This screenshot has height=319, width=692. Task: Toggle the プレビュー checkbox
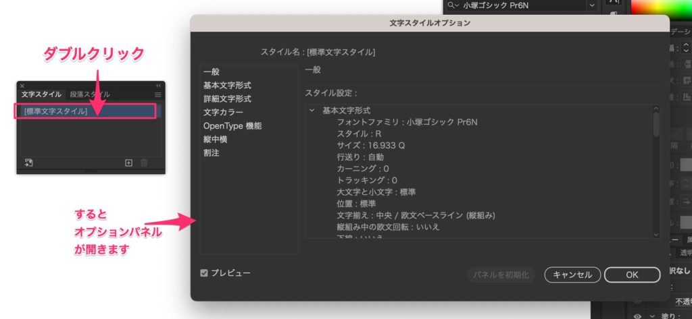(204, 273)
